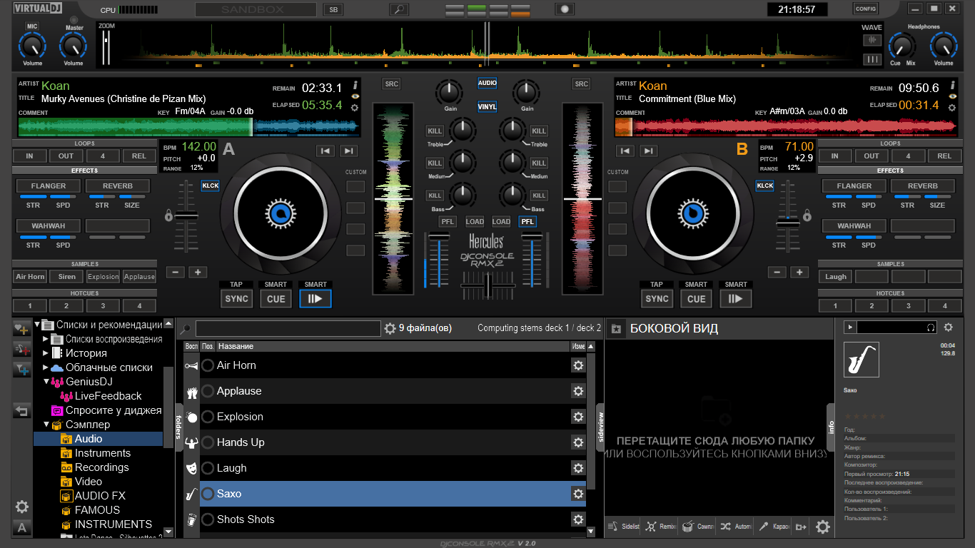Click the back arrow browser icon
Viewport: 975px width, 548px height.
click(x=22, y=411)
